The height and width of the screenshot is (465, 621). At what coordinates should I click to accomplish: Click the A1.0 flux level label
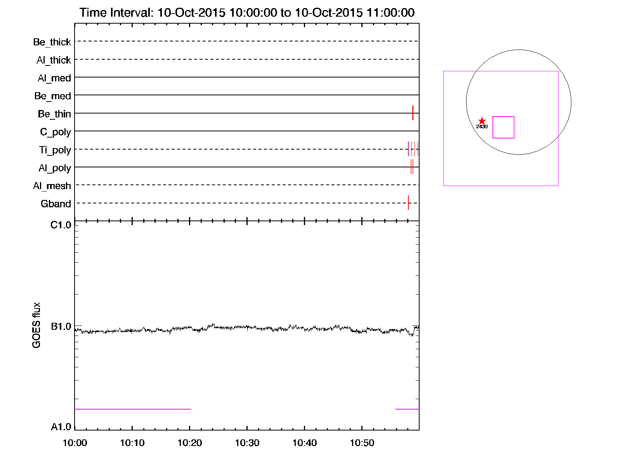pyautogui.click(x=61, y=427)
